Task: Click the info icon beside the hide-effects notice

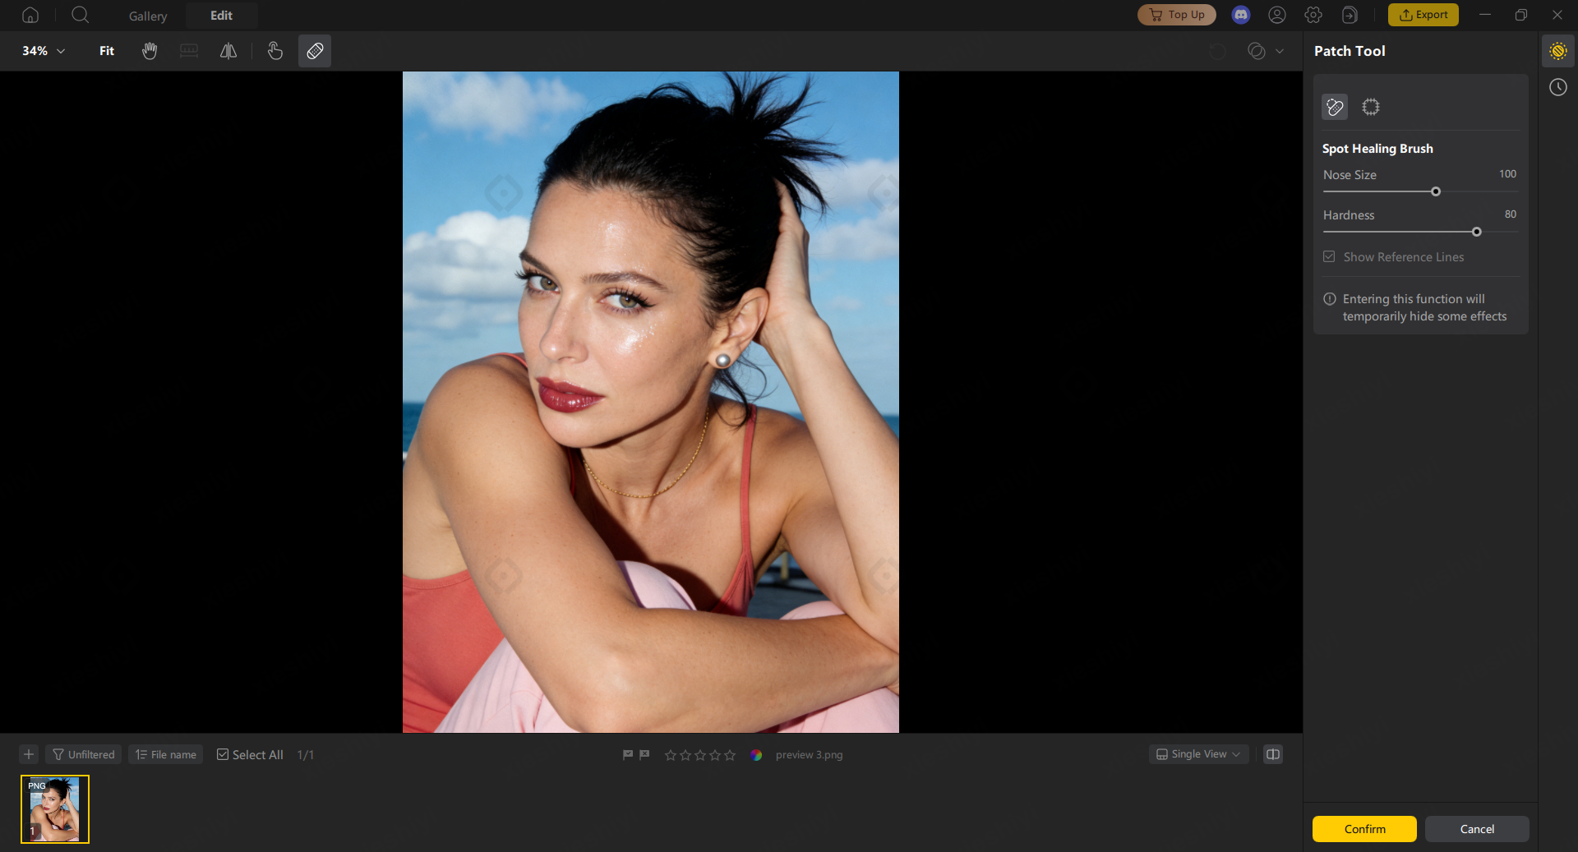Action: (x=1330, y=299)
